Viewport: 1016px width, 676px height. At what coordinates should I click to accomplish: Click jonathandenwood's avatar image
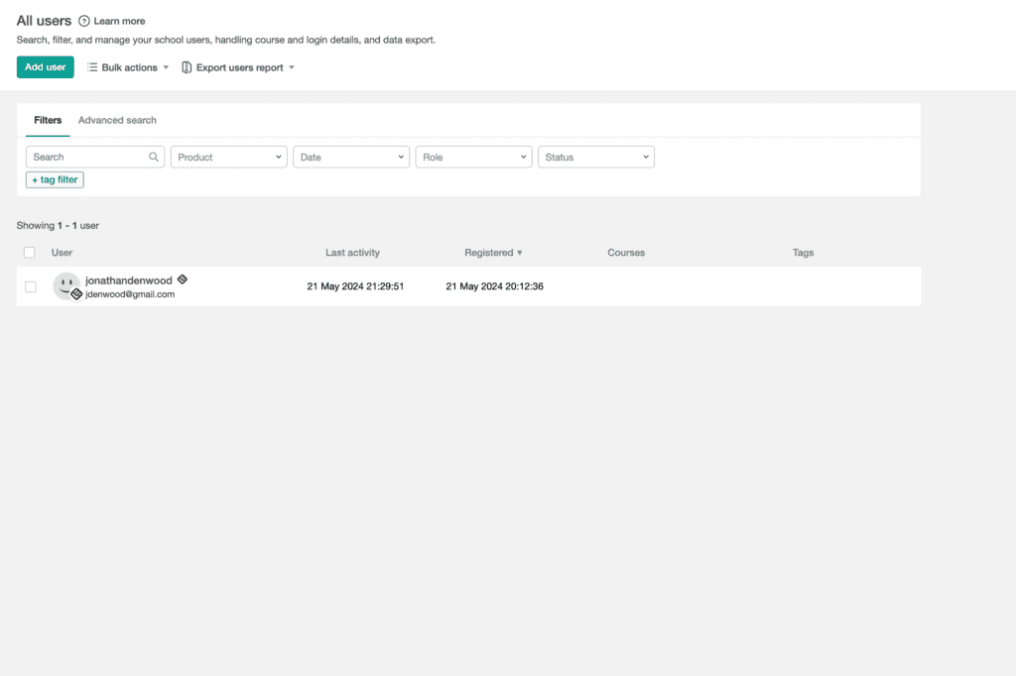65,284
